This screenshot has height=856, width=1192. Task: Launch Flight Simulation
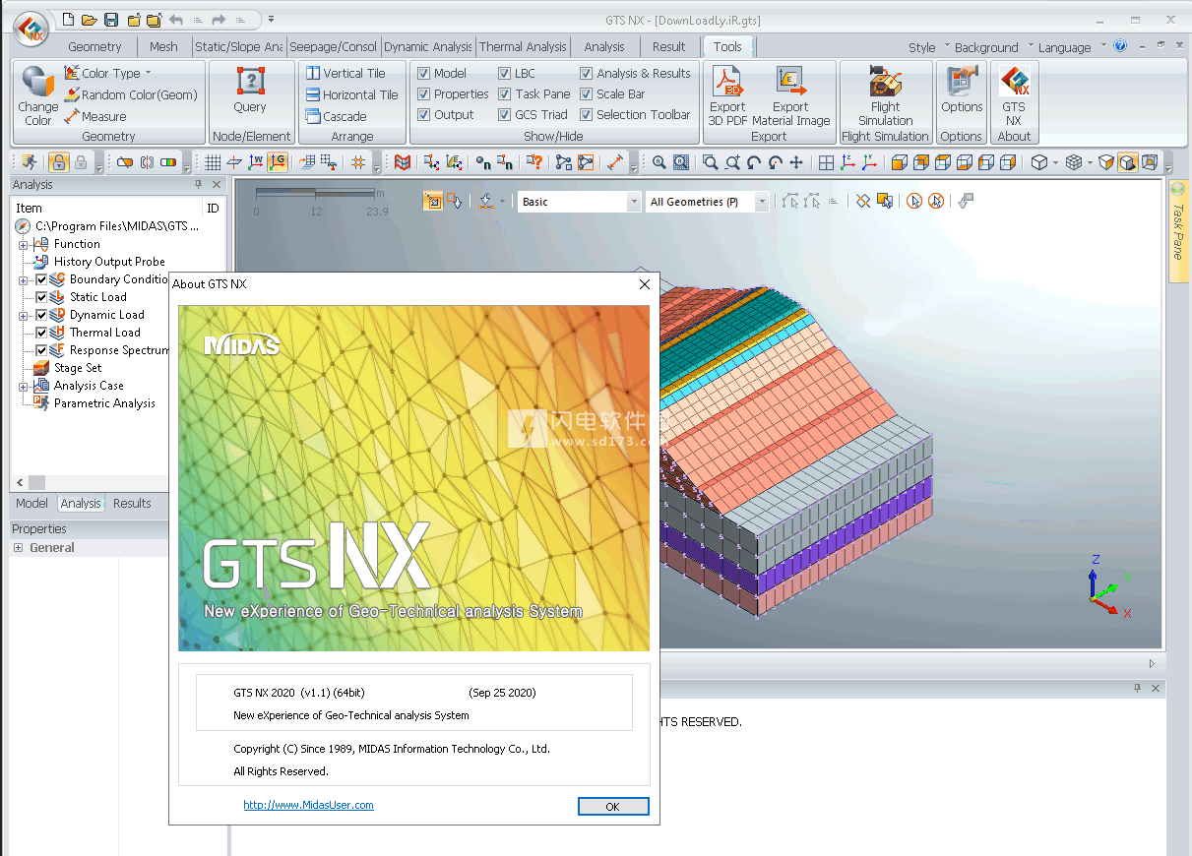point(885,95)
